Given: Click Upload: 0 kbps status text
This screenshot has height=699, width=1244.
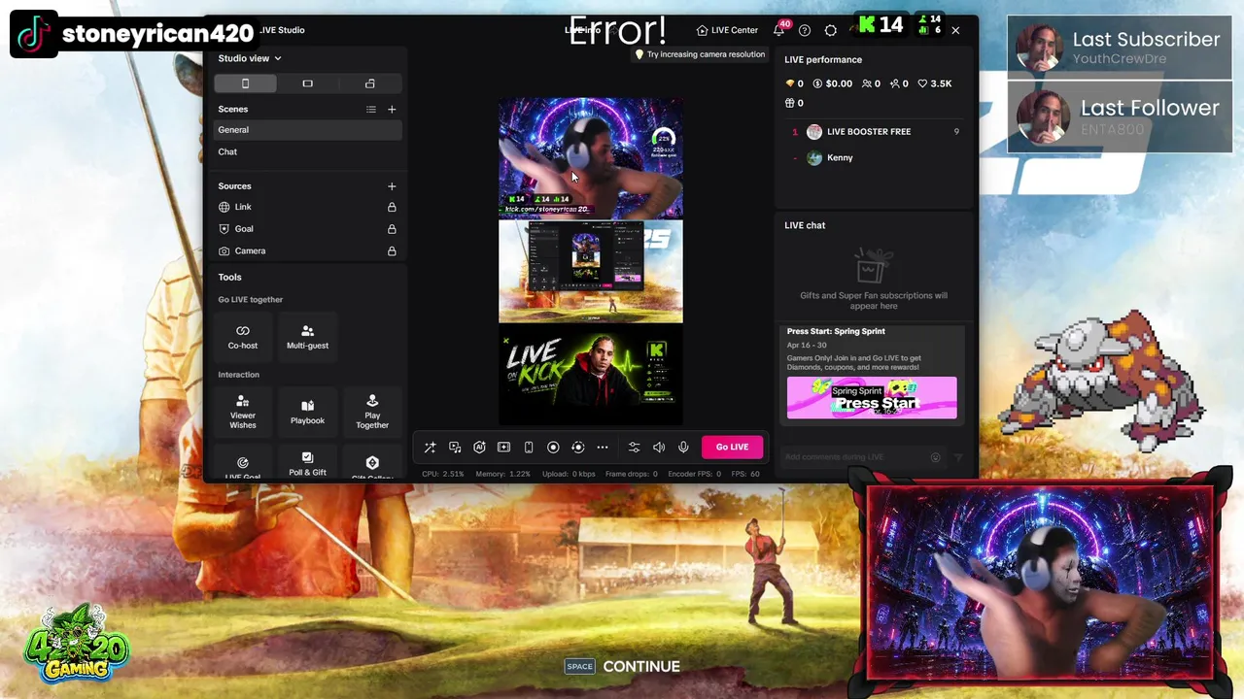Looking at the screenshot, I should point(569,474).
